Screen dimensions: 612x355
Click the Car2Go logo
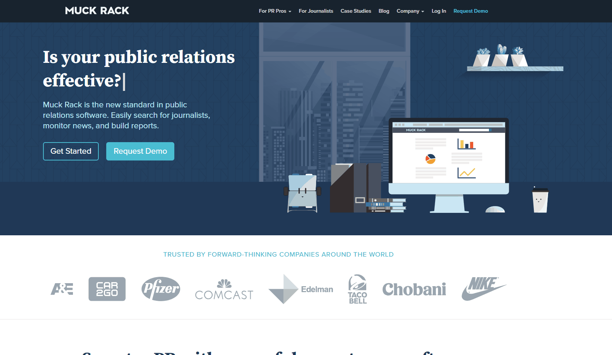(x=107, y=289)
